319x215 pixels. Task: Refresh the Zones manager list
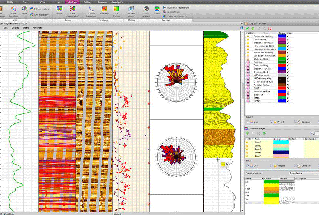(x=264, y=133)
